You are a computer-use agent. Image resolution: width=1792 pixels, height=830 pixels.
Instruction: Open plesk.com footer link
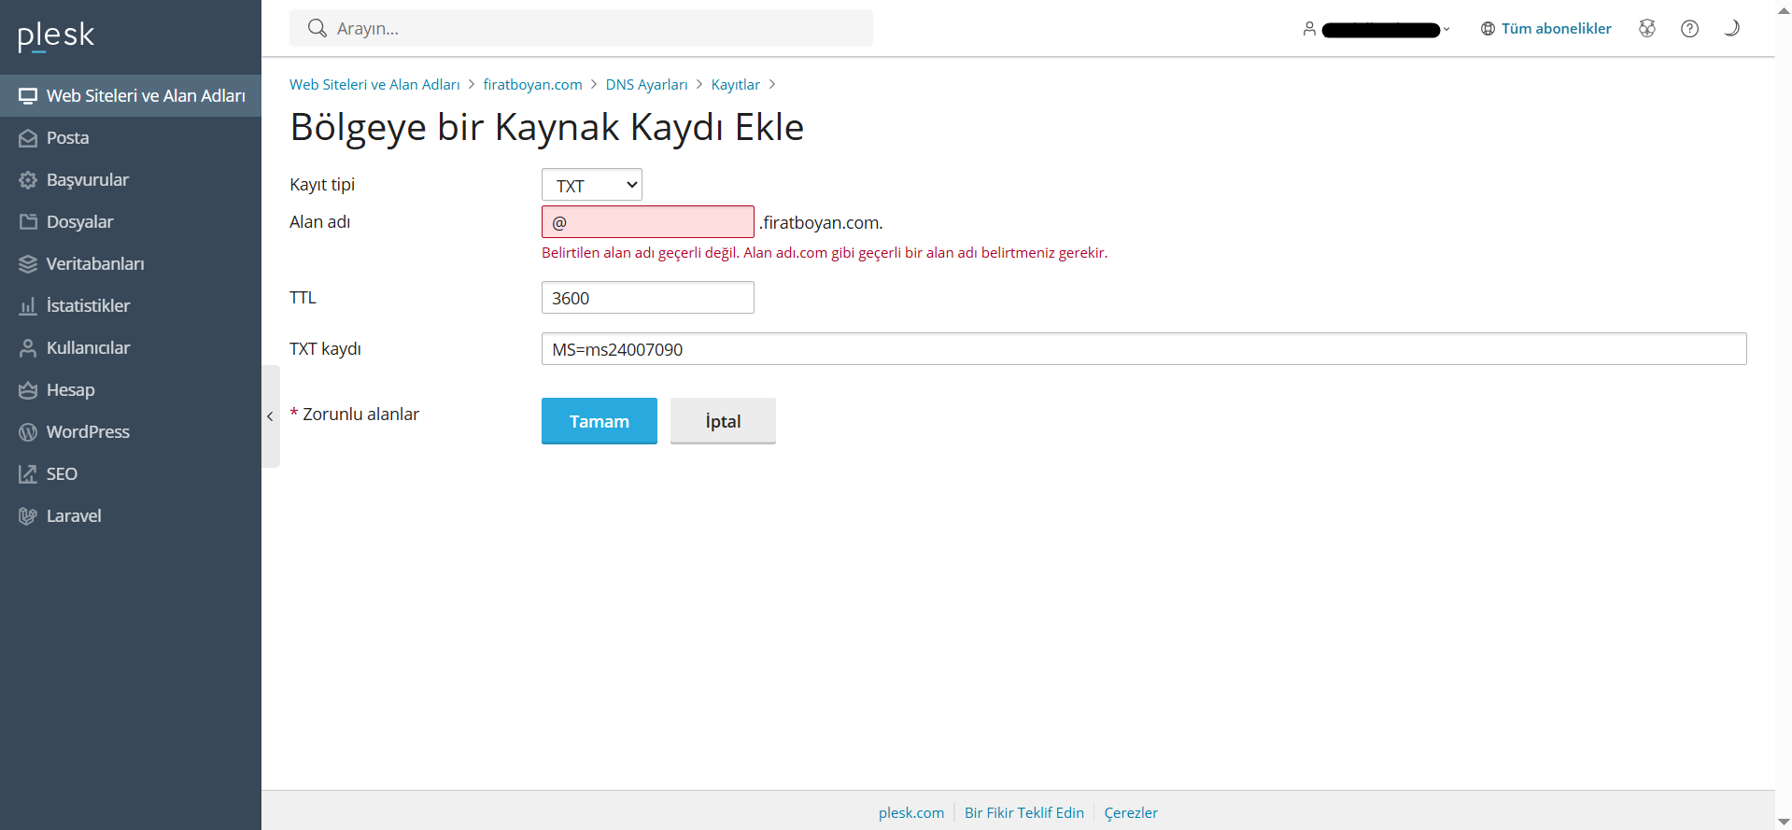coord(911,812)
